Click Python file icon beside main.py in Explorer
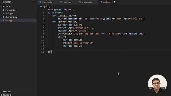171x96 pixels. pyautogui.click(x=3, y=13)
